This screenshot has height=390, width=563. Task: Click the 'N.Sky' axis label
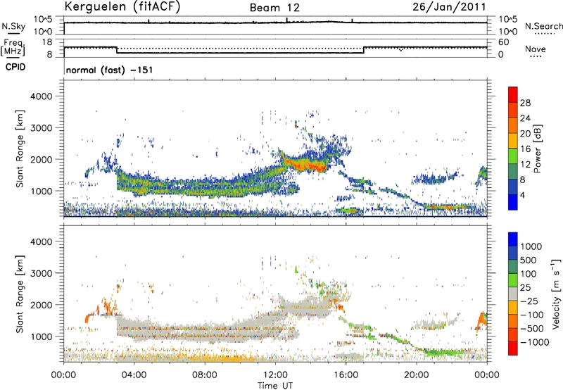coord(13,26)
